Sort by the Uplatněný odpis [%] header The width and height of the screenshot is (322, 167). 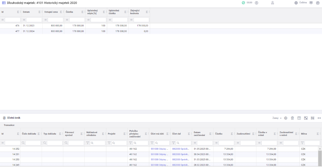coord(92,12)
